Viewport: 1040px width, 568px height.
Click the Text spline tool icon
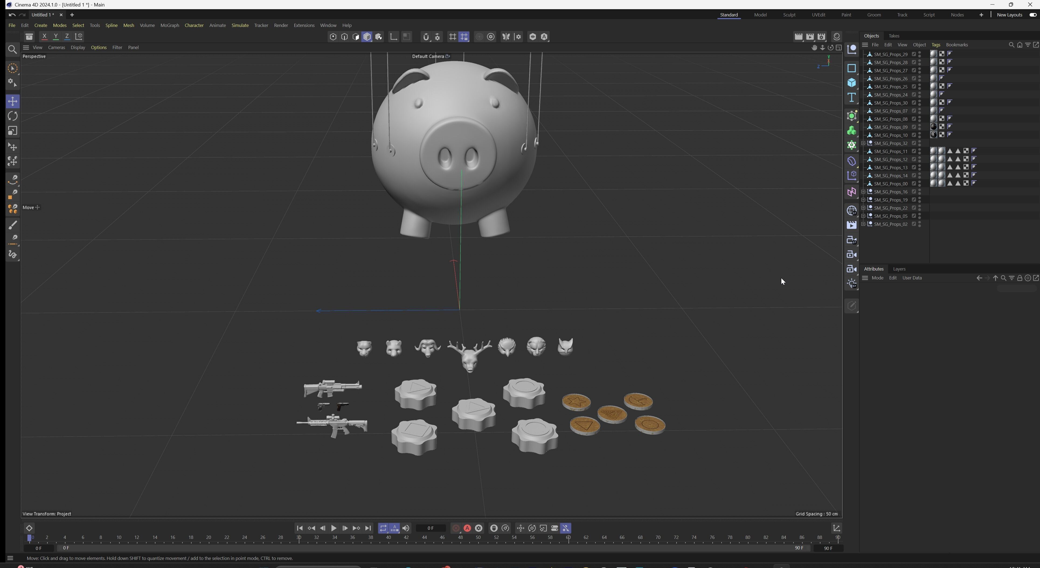(851, 98)
